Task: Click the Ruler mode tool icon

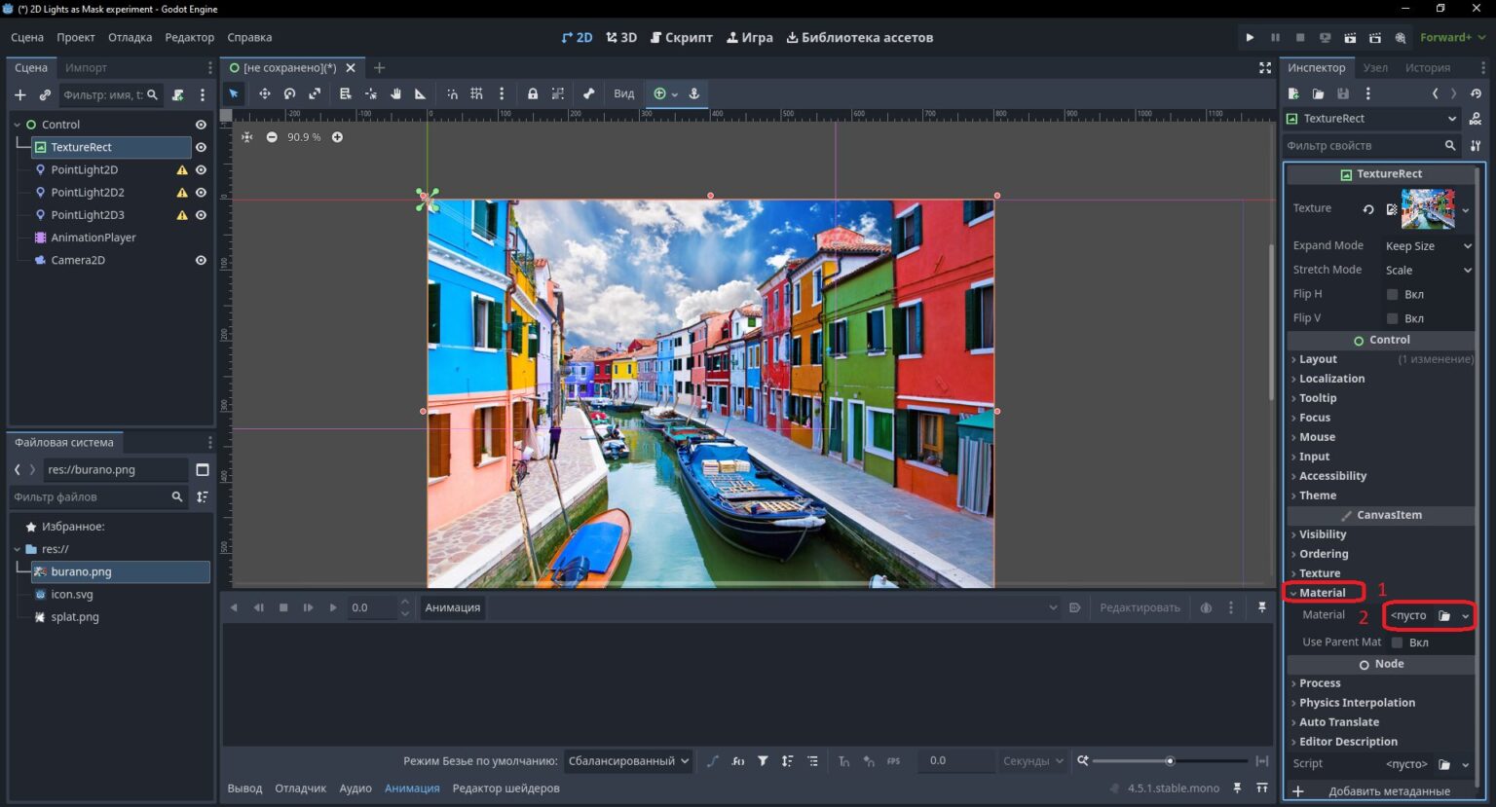Action: click(420, 93)
